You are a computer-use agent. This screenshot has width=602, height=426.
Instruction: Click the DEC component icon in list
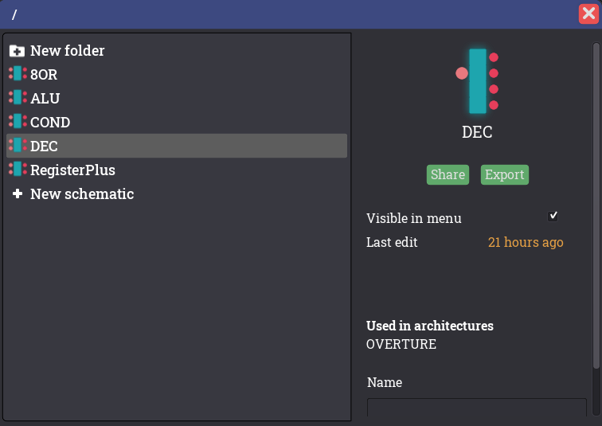point(17,146)
